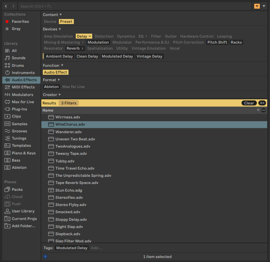Expand the Reverb filter chevron
270x262 pixels.
[82, 48]
